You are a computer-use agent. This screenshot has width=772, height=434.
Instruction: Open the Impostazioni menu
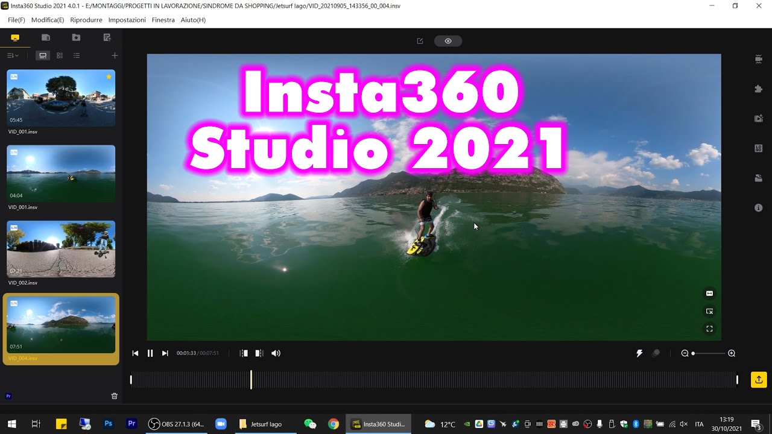[x=127, y=20]
